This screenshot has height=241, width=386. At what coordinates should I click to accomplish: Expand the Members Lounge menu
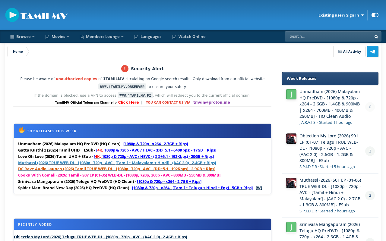(102, 37)
